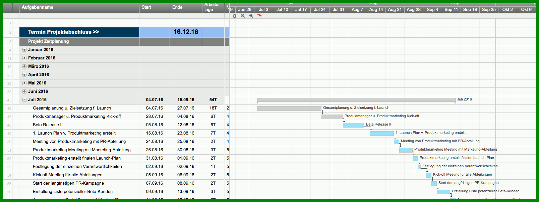Select the Aufgabenname column header
Image resolution: width=539 pixels, height=202 pixels.
(79, 8)
